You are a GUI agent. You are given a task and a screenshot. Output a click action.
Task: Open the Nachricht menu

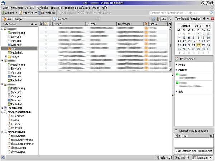coord(56,7)
